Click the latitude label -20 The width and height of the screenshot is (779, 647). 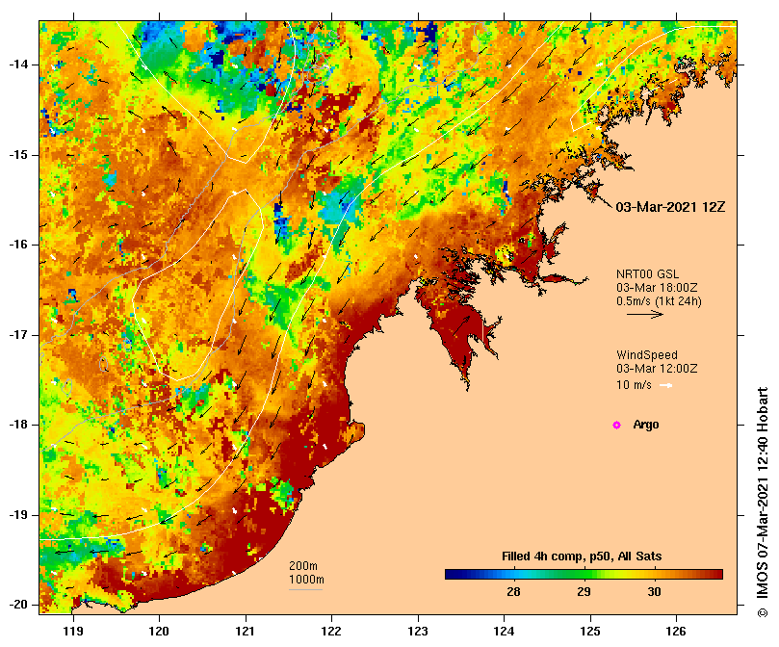pos(18,606)
